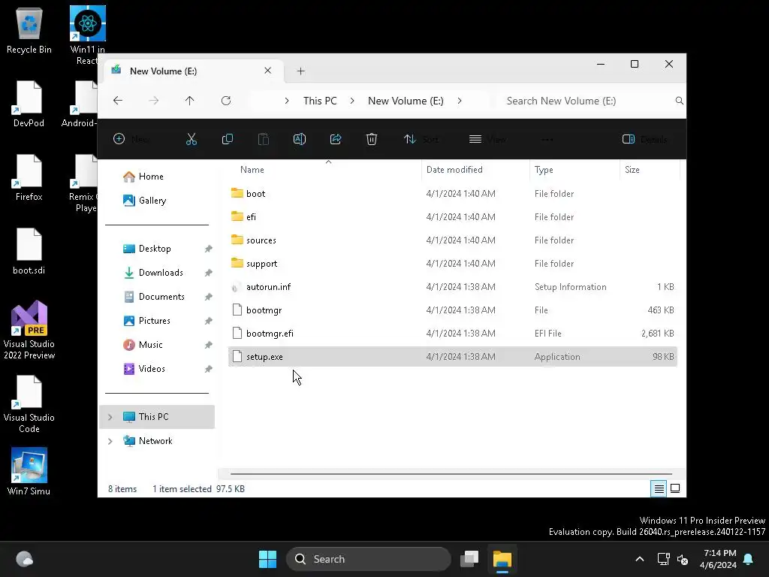Open the See more ellipsis menu
This screenshot has height=577, width=769.
[547, 139]
